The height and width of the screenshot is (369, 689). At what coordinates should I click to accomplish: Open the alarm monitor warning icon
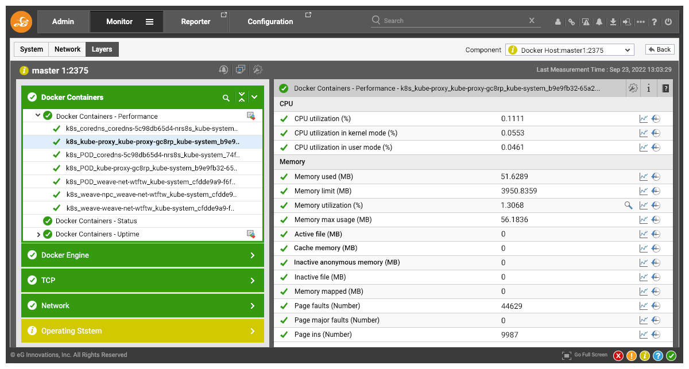[x=586, y=22]
